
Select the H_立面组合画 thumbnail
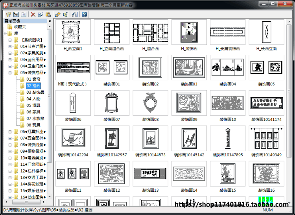coord(112,35)
